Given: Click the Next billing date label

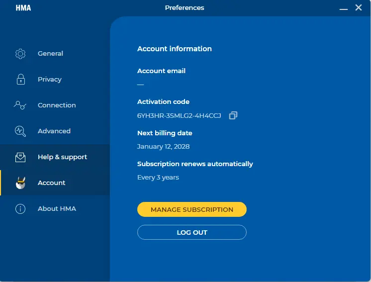Looking at the screenshot, I should (165, 133).
